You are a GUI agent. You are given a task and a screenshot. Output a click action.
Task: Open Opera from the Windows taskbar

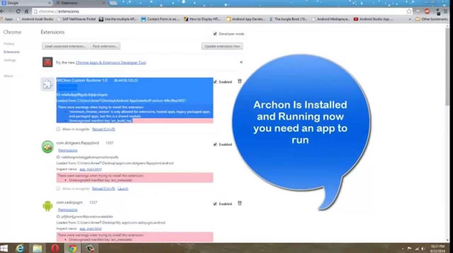click(55, 248)
